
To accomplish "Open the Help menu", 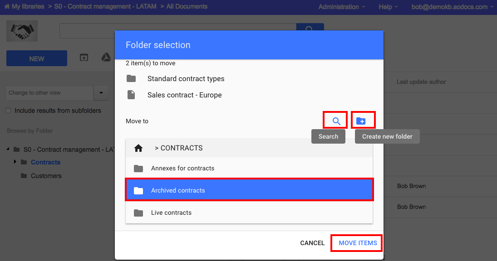I will click(x=388, y=7).
